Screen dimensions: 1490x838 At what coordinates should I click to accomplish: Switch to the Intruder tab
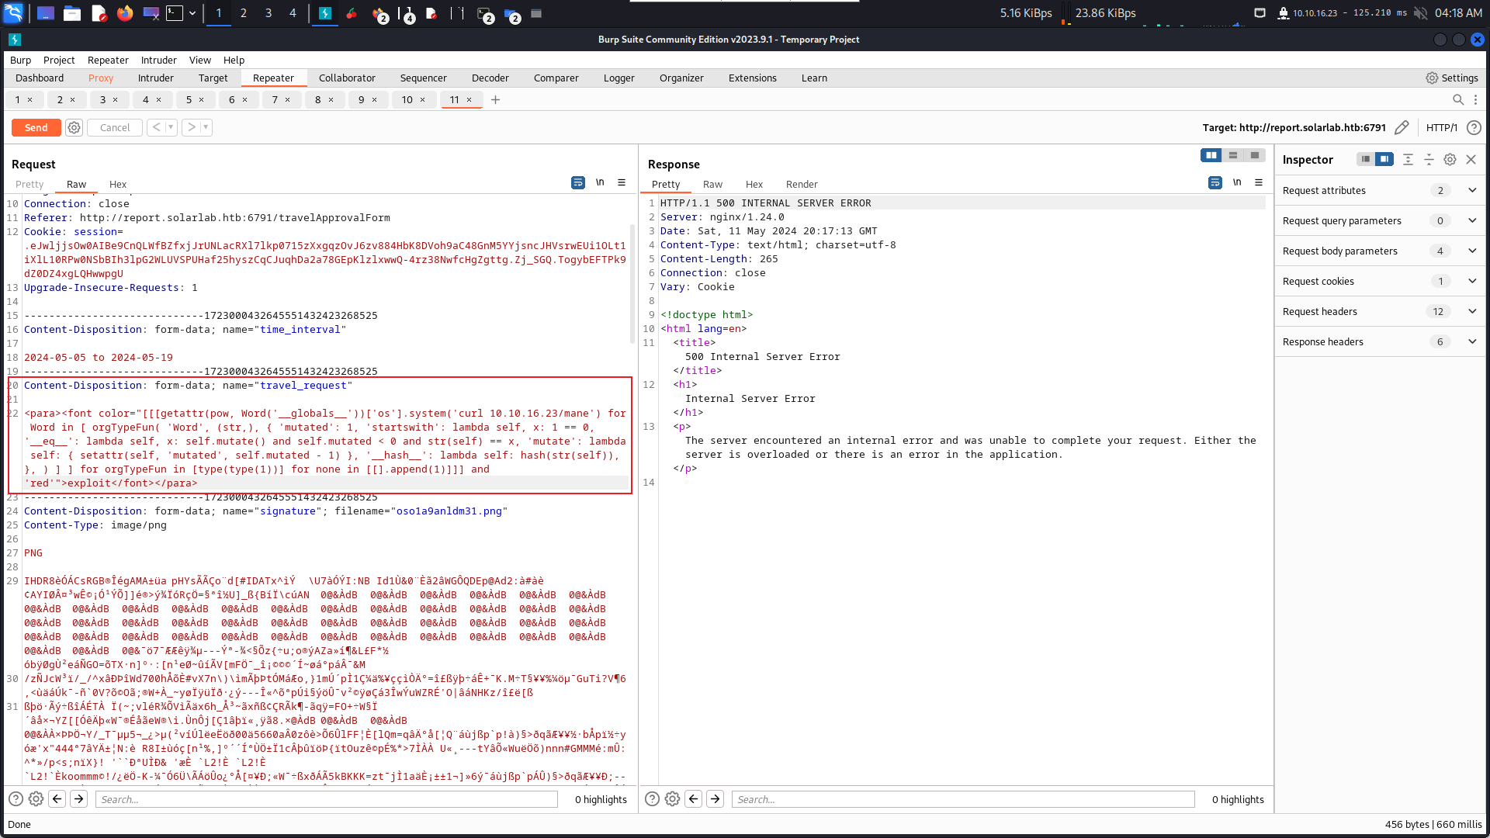pos(156,78)
